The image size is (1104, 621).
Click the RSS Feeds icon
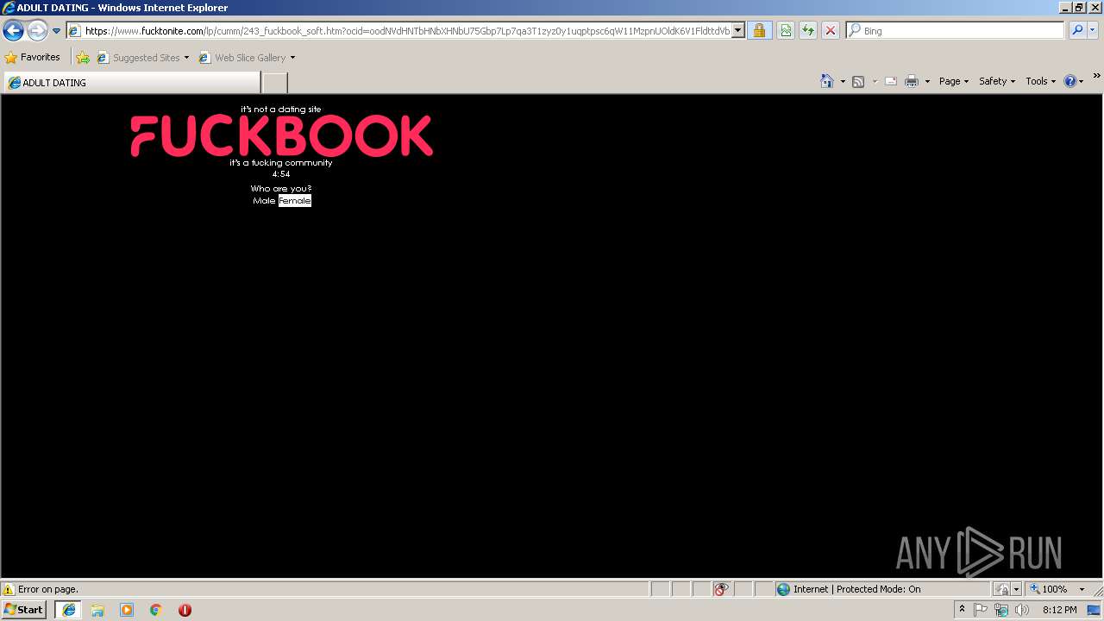pyautogui.click(x=858, y=81)
